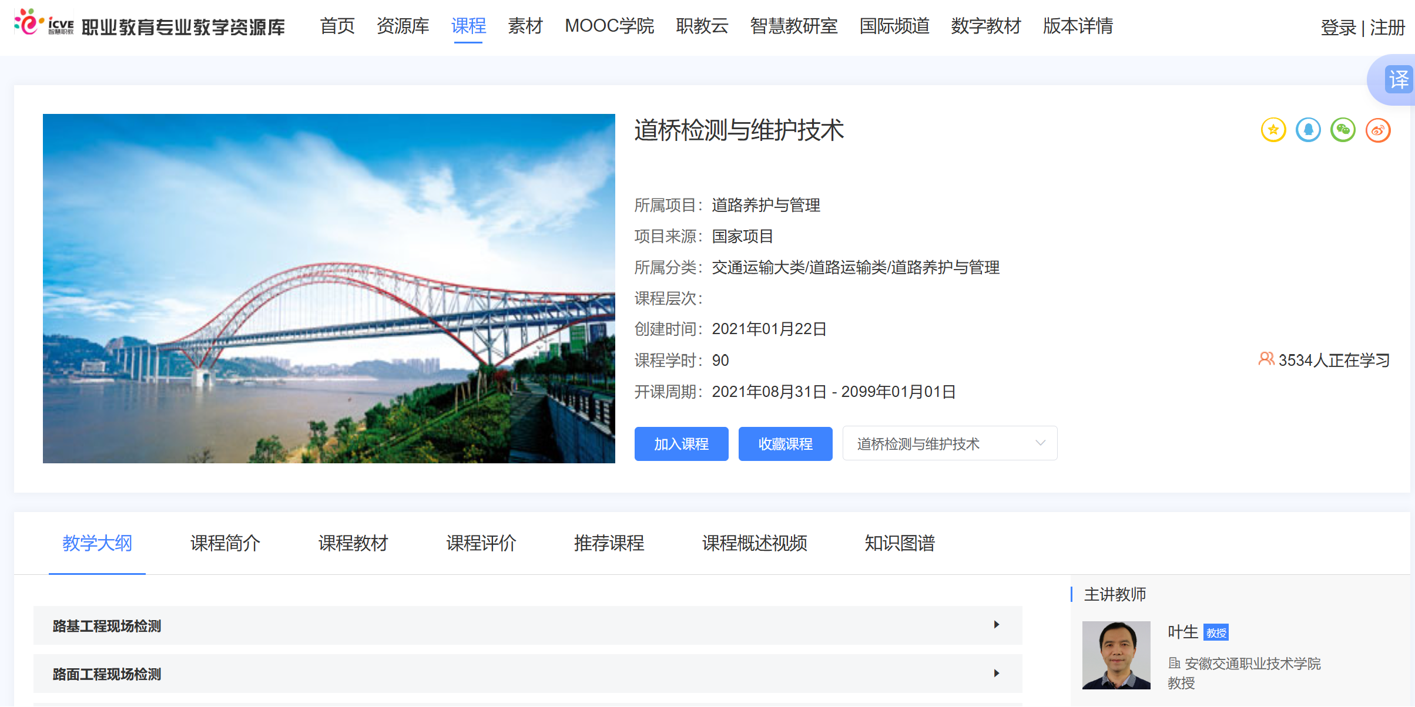The height and width of the screenshot is (707, 1415).
Task: Click teacher 叶生's profile photo
Action: 1115,655
